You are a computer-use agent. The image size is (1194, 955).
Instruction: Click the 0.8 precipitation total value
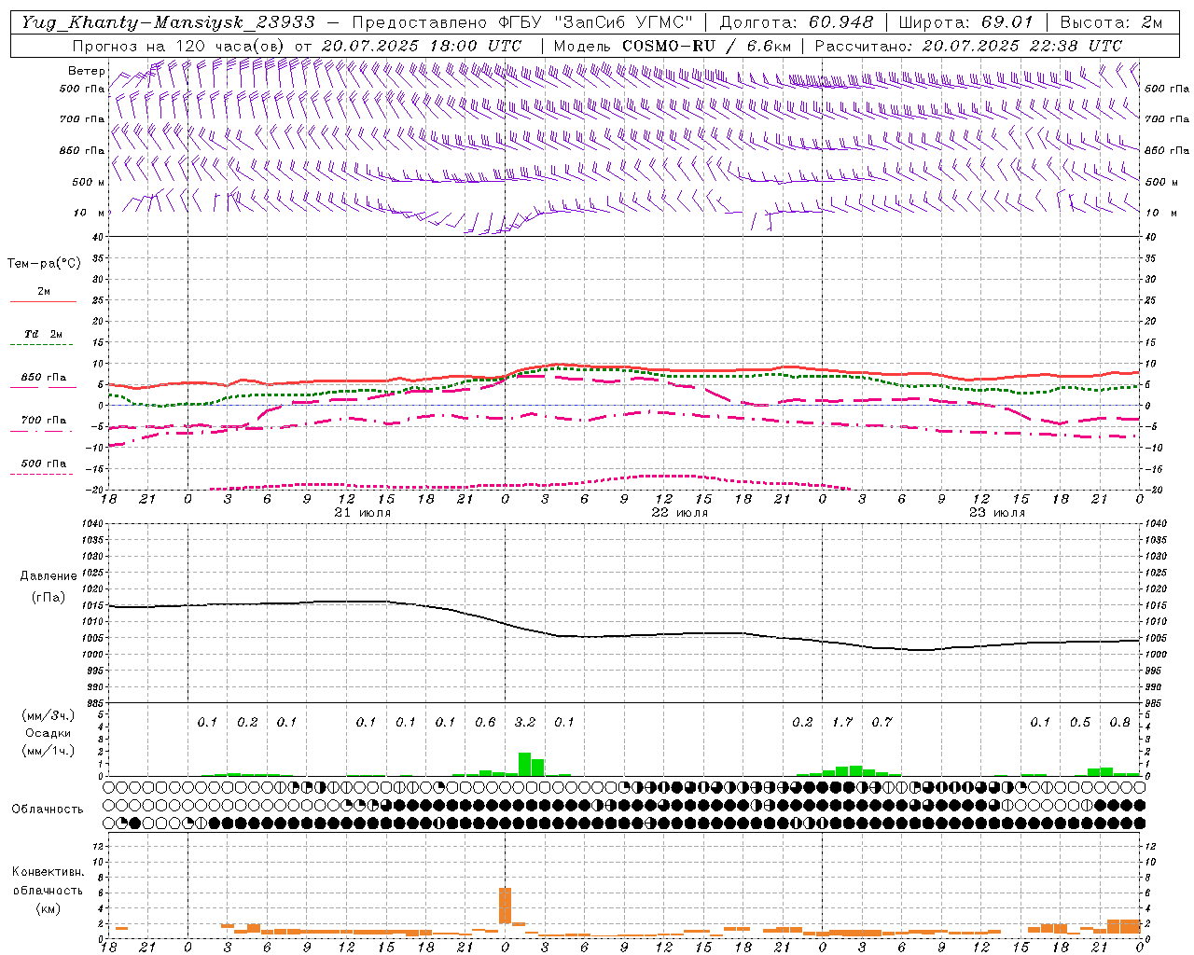[x=1119, y=722]
